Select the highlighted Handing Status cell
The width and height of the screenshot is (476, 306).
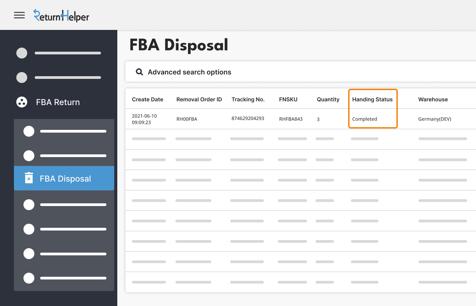[373, 119]
